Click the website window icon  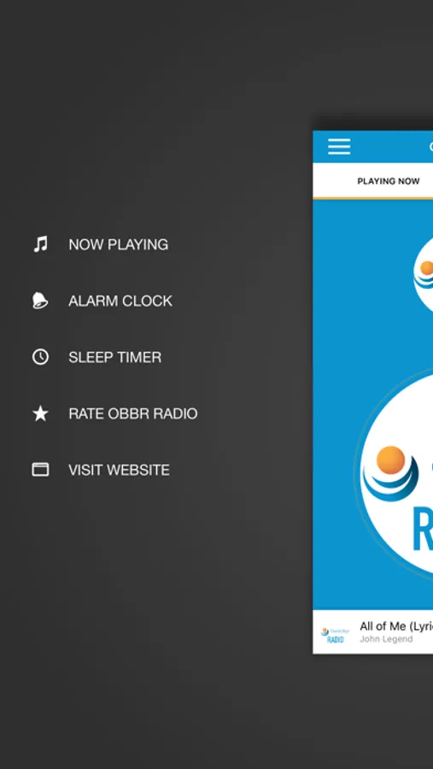point(40,470)
